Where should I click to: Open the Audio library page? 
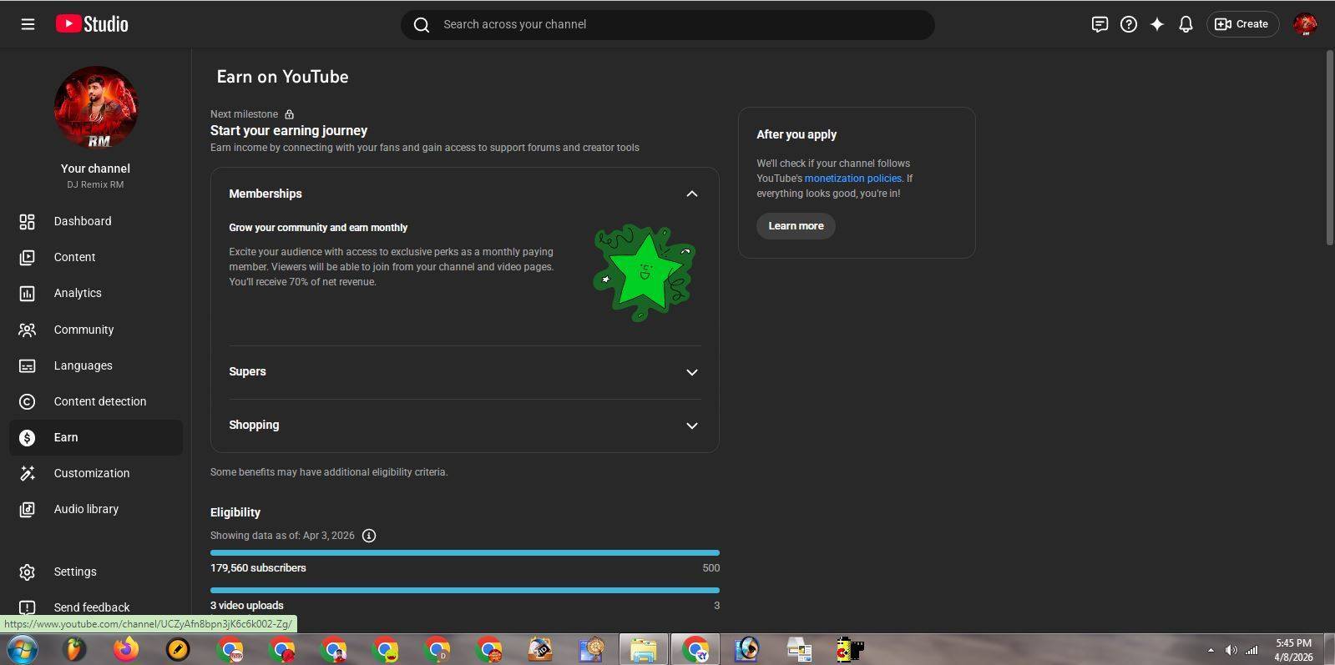86,509
